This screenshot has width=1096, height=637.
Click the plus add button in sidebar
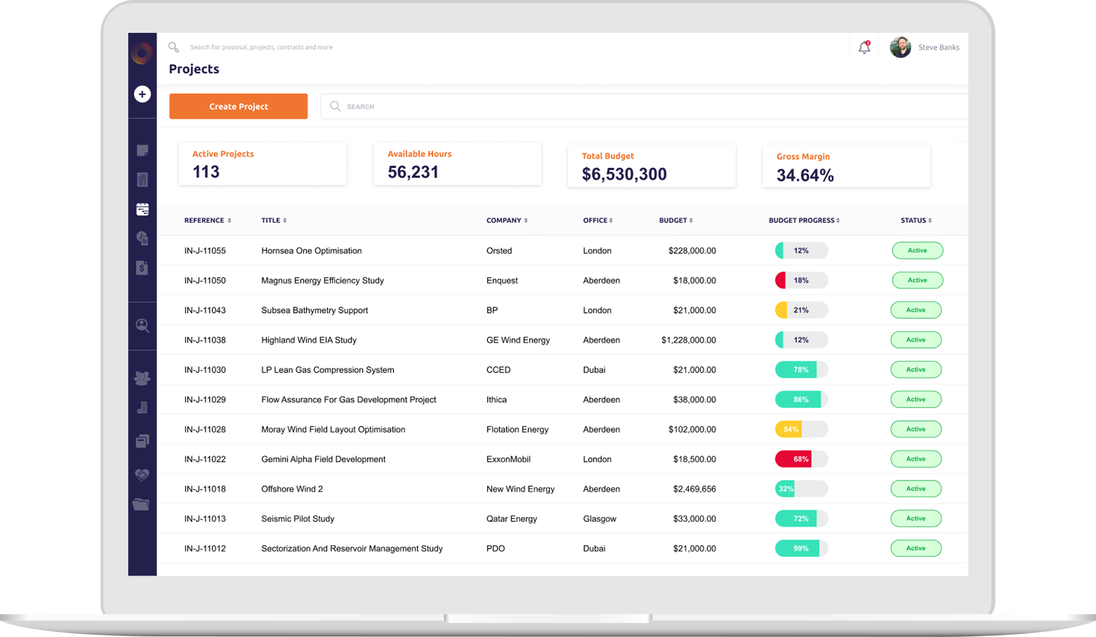[142, 94]
